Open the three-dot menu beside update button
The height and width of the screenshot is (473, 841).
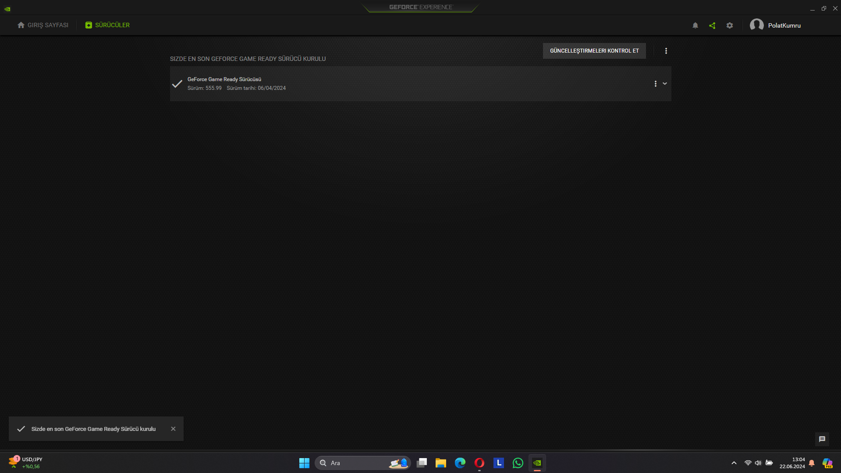coord(666,51)
